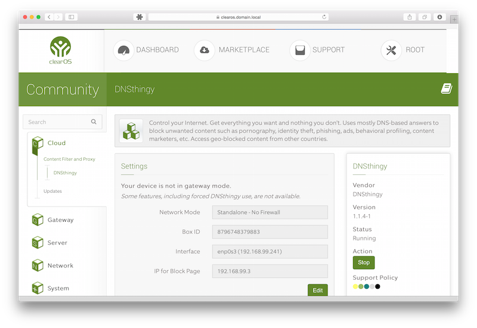Click the Server category cube icon
This screenshot has width=477, height=328.
click(x=38, y=242)
